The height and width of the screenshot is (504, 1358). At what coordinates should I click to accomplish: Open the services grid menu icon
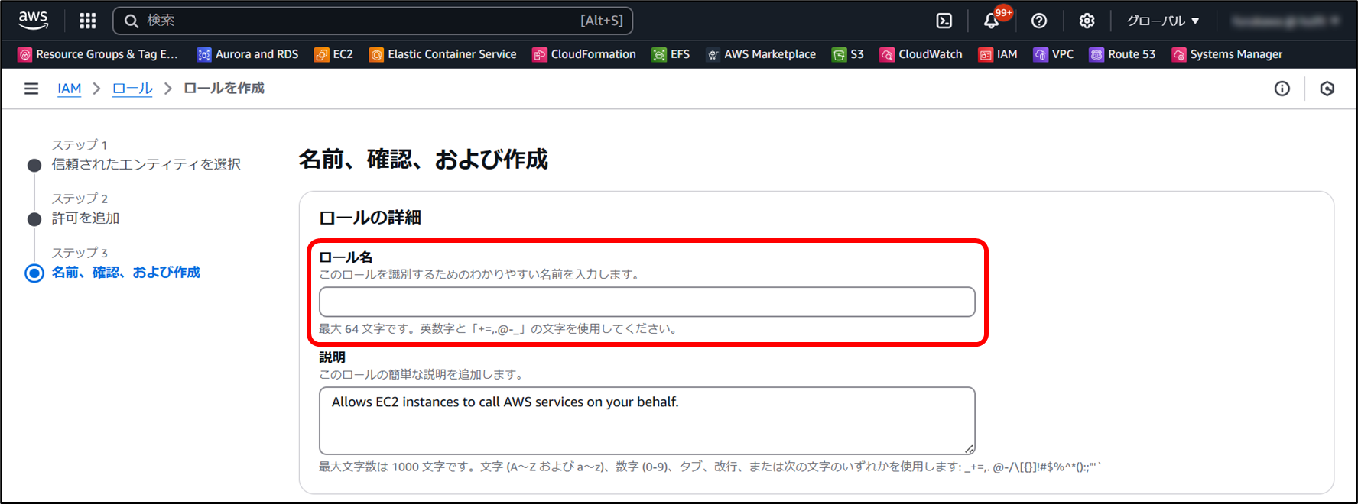(88, 21)
